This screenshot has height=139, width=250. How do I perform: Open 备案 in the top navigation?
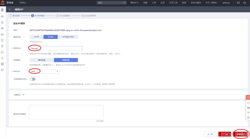tap(184, 3)
